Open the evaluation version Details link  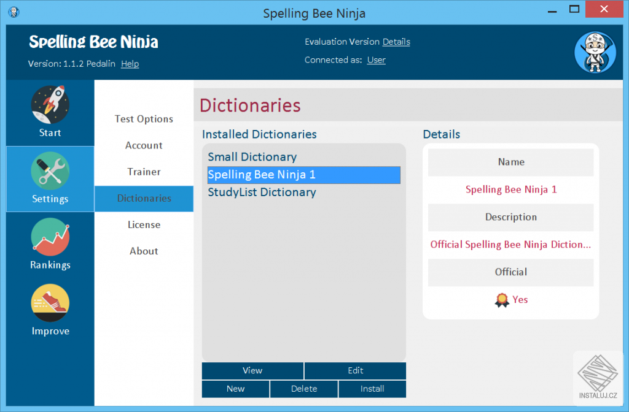pos(396,42)
